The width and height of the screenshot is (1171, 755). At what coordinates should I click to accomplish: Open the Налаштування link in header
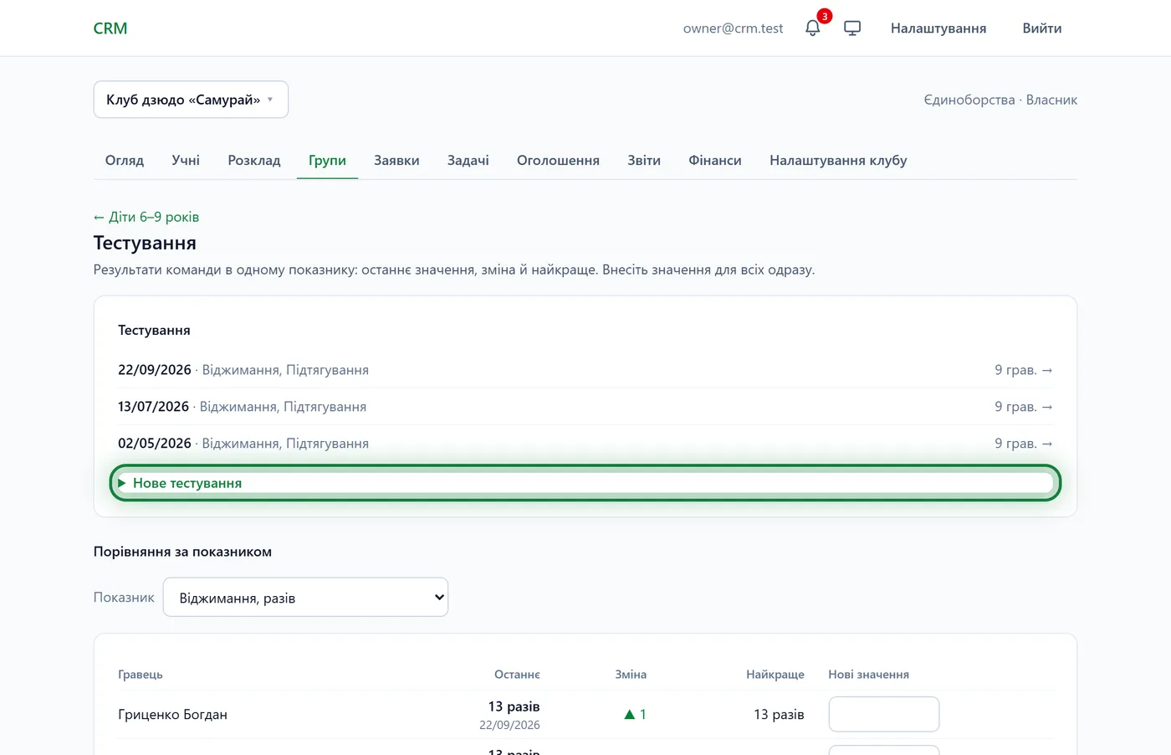(938, 28)
